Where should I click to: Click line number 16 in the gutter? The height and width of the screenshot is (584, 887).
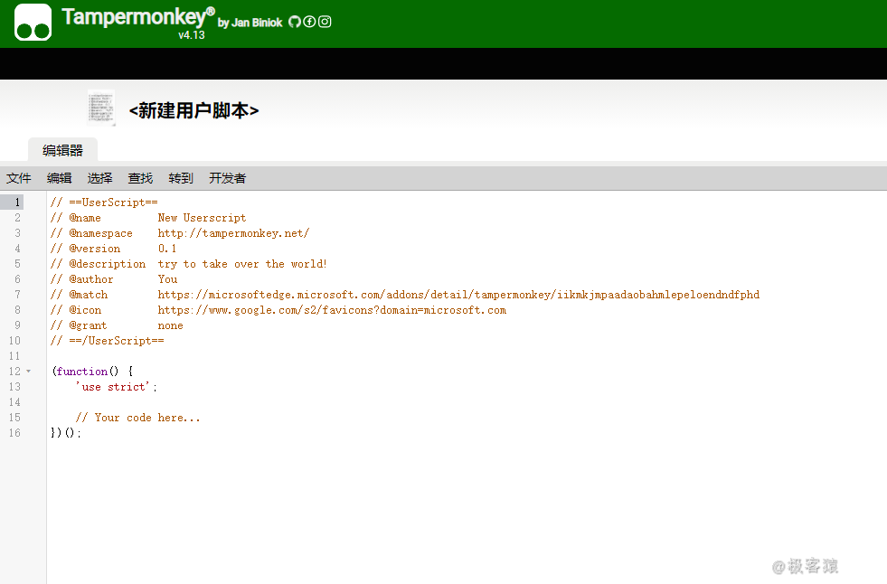(x=14, y=433)
